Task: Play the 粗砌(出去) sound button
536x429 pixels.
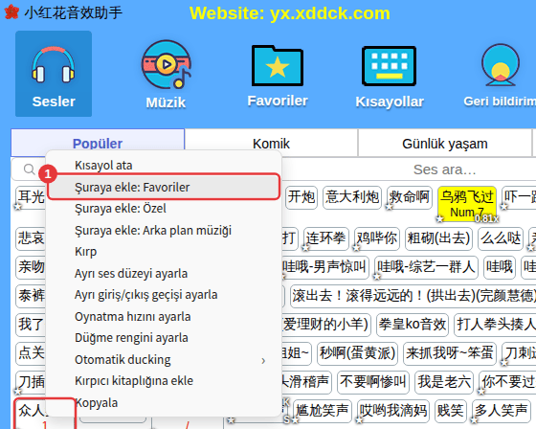Action: (438, 238)
